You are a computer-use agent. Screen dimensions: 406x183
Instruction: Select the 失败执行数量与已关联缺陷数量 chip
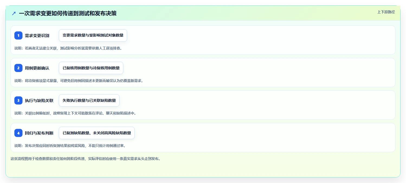89,100
